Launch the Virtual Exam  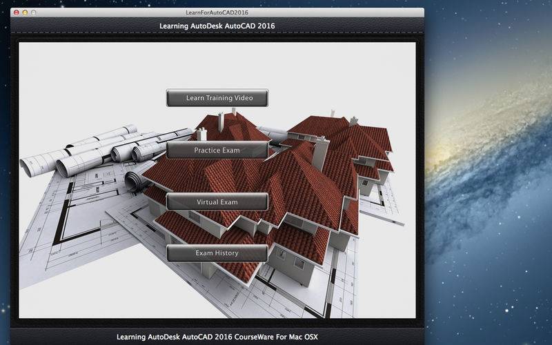tap(217, 201)
